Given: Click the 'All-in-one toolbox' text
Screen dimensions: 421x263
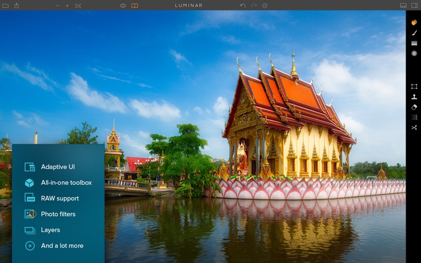Looking at the screenshot, I should (66, 183).
